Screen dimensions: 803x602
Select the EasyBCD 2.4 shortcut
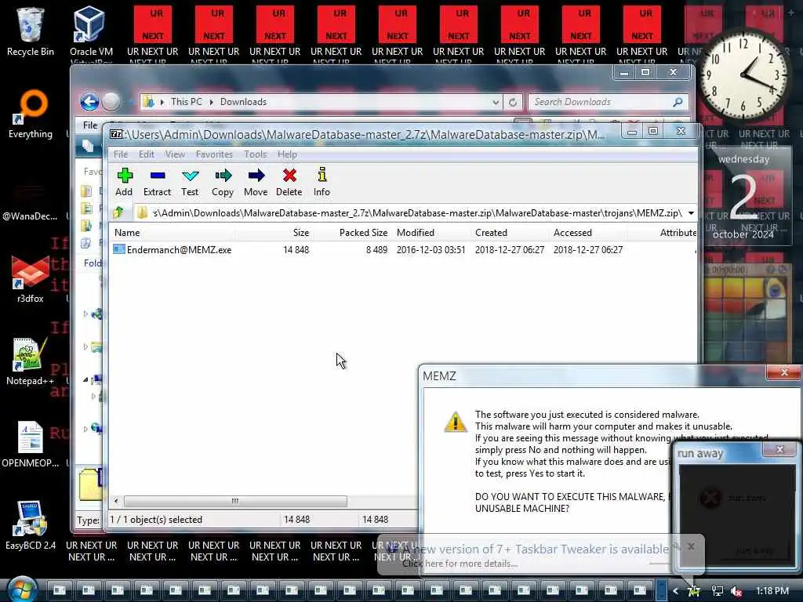click(x=31, y=525)
